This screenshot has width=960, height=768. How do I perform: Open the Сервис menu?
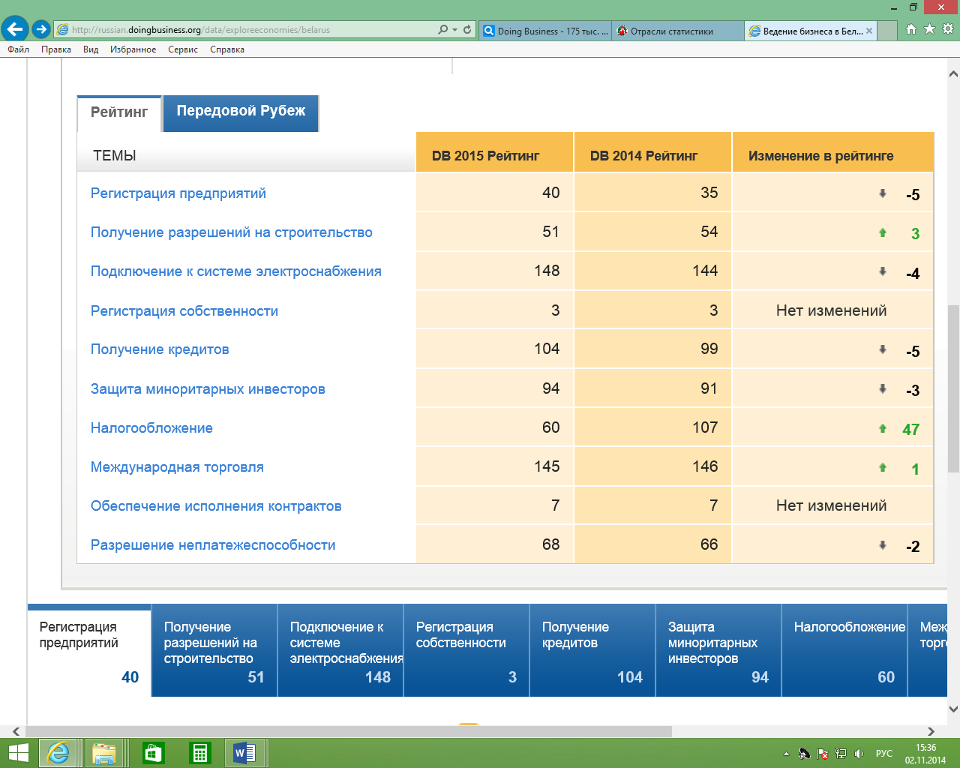(183, 49)
